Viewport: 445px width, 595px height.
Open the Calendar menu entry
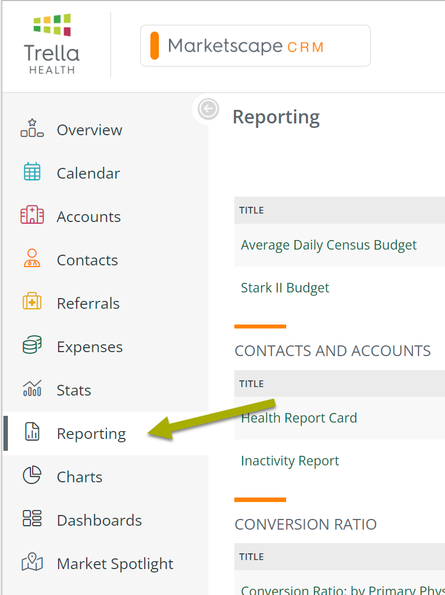(88, 172)
